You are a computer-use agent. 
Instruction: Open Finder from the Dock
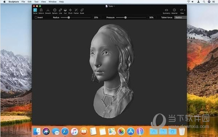(37, 131)
